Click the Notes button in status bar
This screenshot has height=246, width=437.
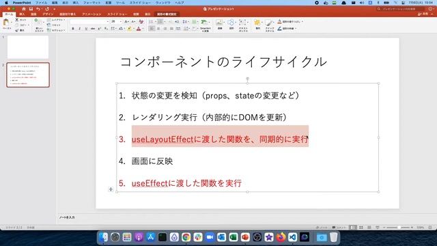pos(322,228)
